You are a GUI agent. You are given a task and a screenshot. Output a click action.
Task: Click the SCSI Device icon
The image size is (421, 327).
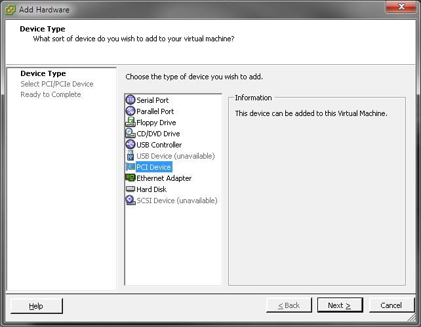pos(130,200)
